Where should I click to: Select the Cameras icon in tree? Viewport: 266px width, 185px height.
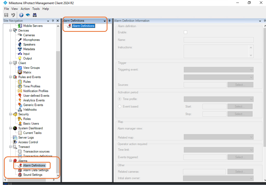tap(20, 35)
